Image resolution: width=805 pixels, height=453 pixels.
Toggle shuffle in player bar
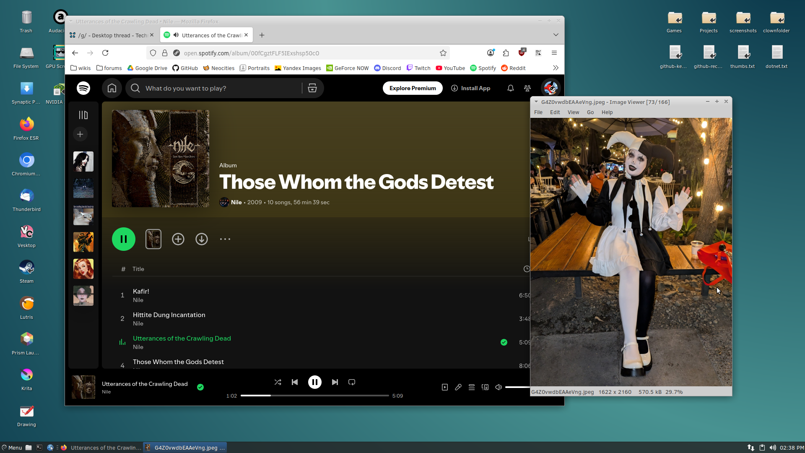(x=278, y=382)
